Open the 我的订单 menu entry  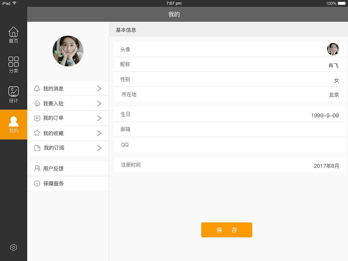click(68, 118)
